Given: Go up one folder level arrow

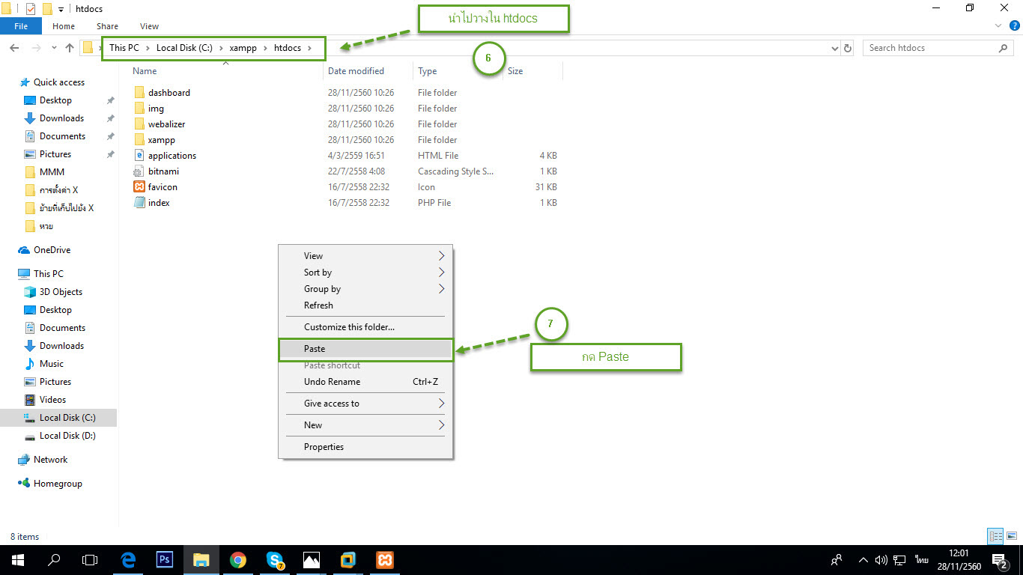Looking at the screenshot, I should click(x=70, y=48).
